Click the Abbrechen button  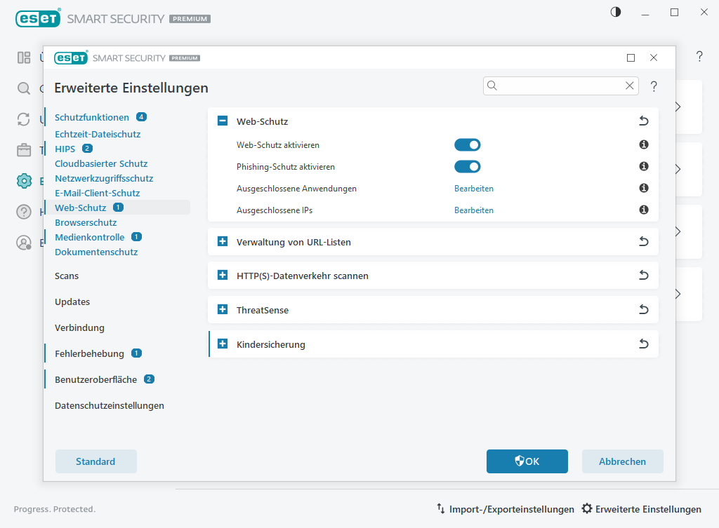point(622,461)
